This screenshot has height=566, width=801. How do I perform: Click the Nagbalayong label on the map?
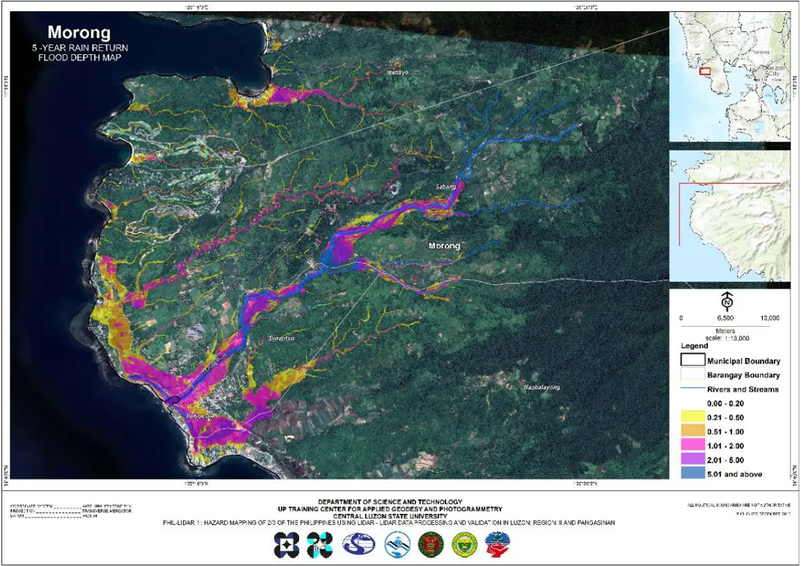tap(541, 387)
